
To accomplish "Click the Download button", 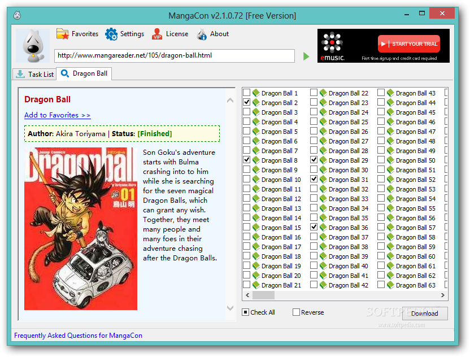I will pos(425,314).
